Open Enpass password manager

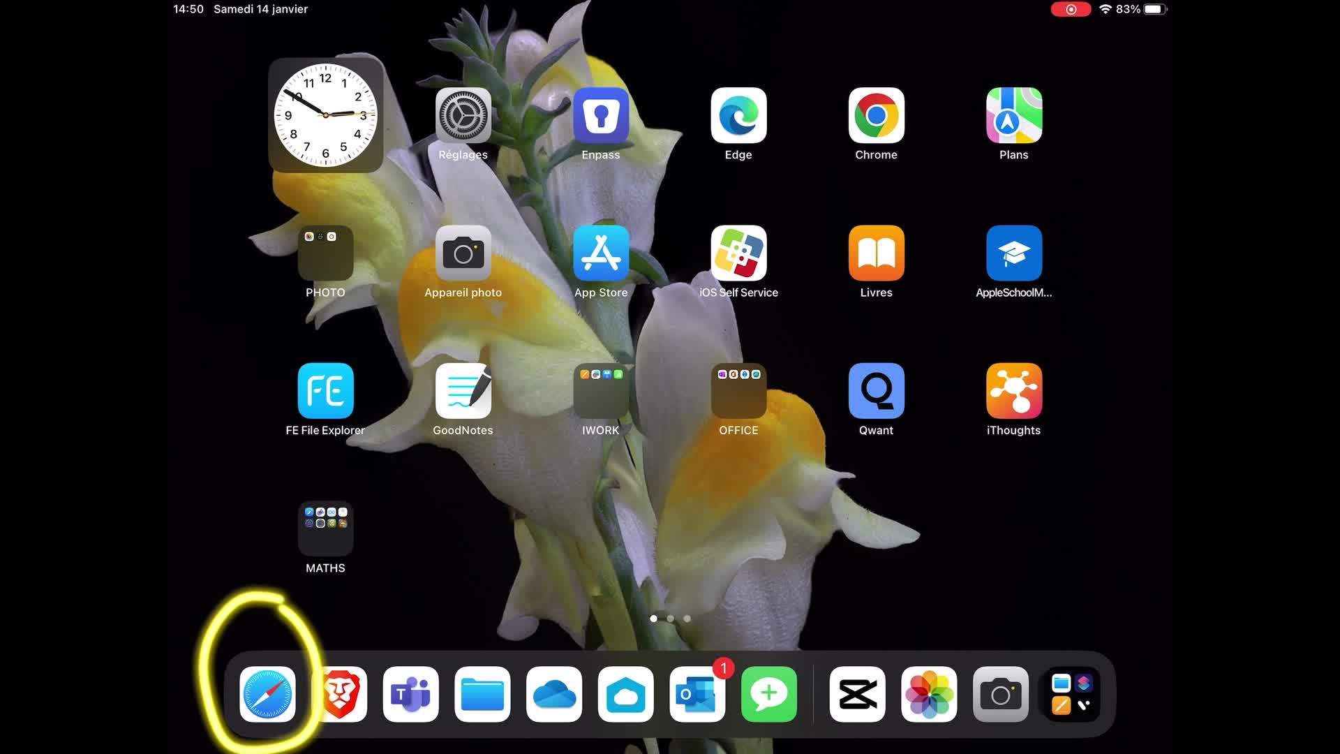point(601,115)
